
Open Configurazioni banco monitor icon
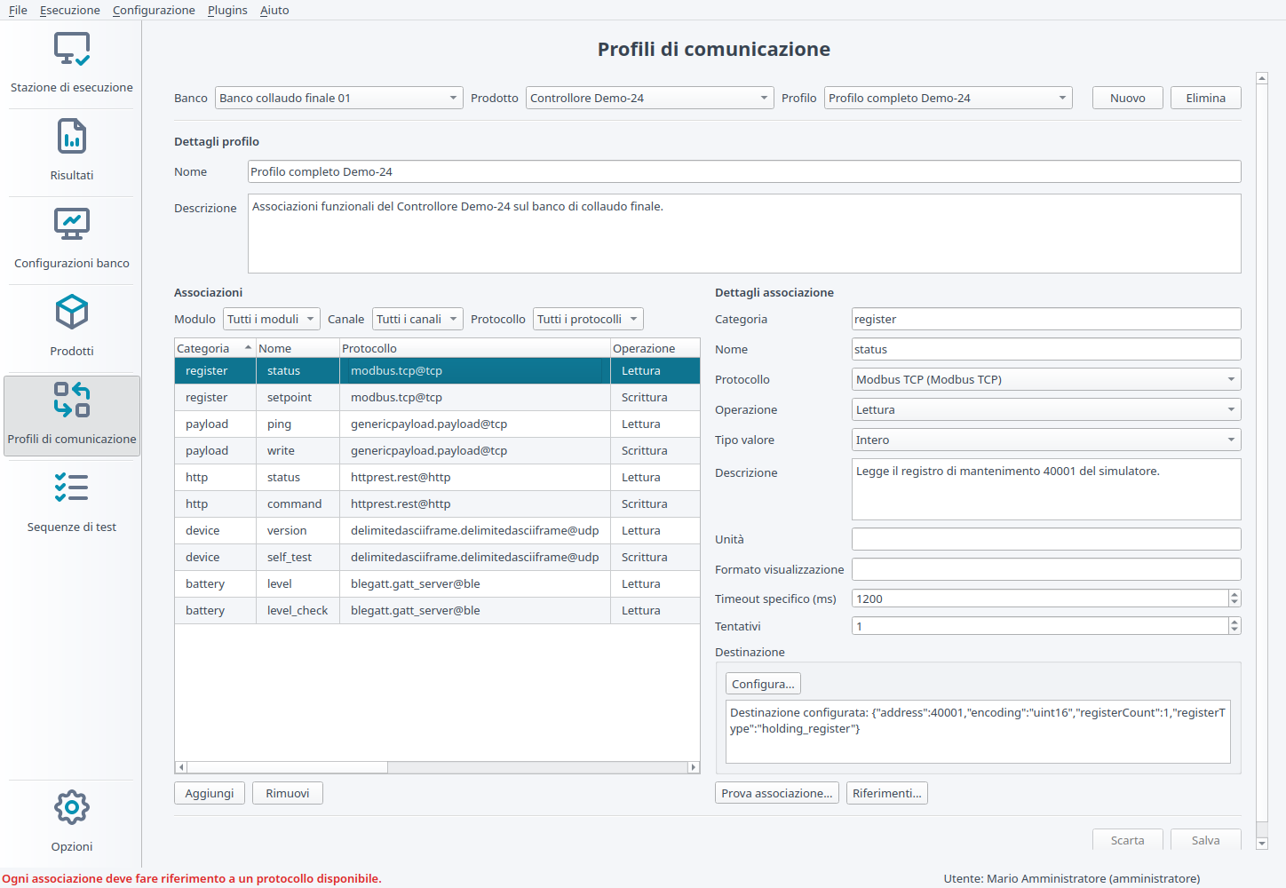point(72,225)
